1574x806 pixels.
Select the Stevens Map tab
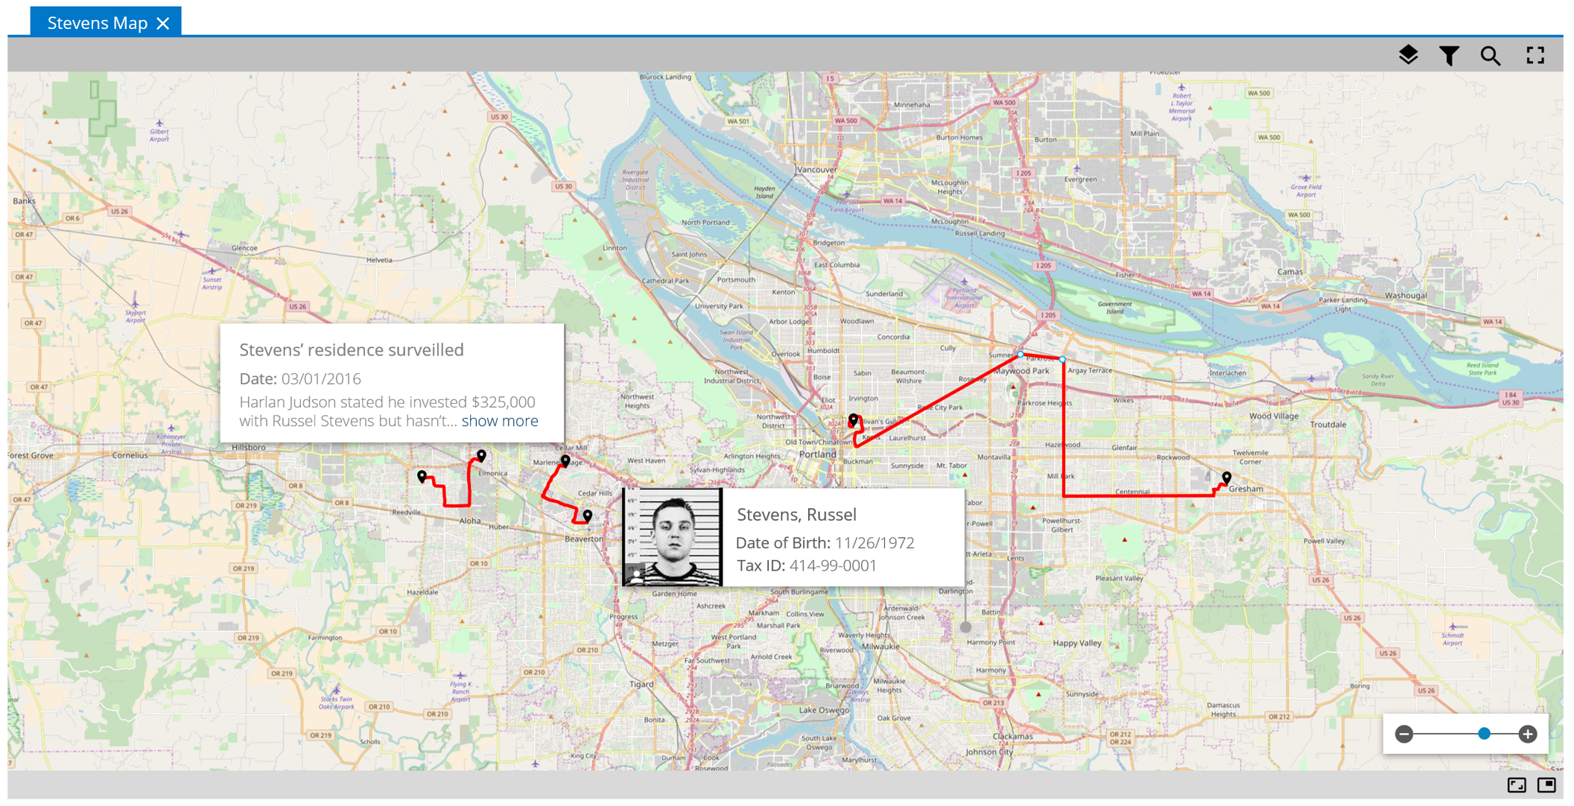(106, 22)
